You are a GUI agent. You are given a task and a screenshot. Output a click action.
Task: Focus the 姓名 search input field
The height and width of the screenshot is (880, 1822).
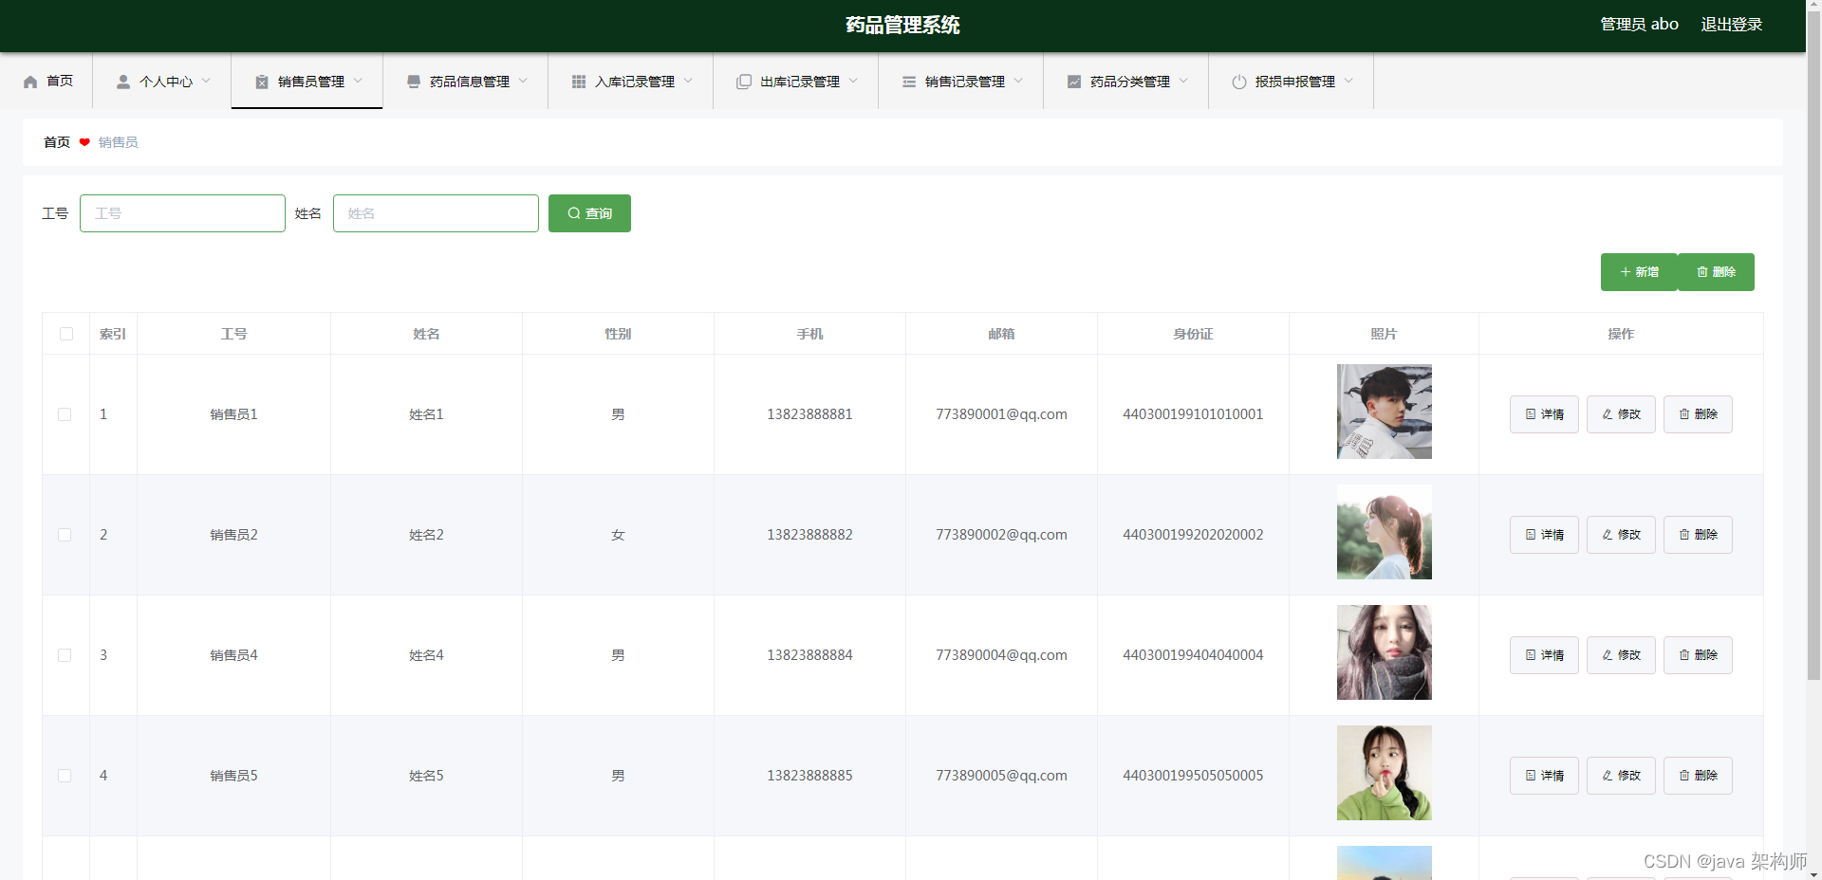coord(436,213)
